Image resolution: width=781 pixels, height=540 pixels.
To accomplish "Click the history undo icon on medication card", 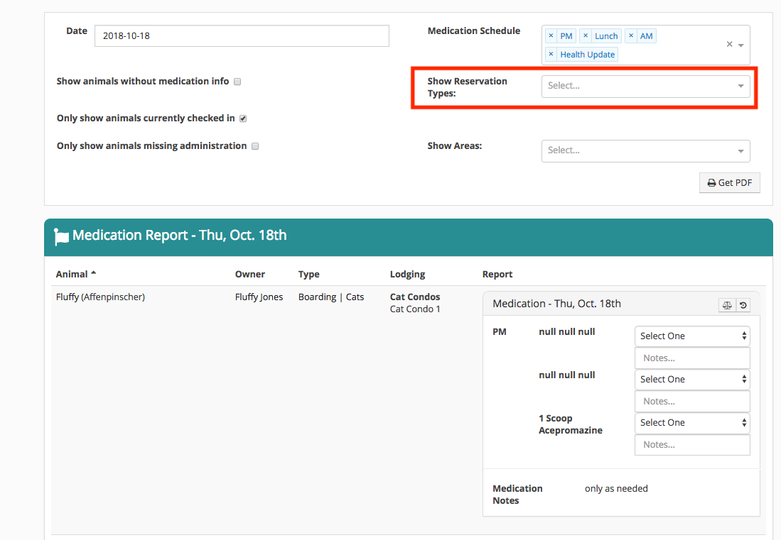I will click(743, 304).
